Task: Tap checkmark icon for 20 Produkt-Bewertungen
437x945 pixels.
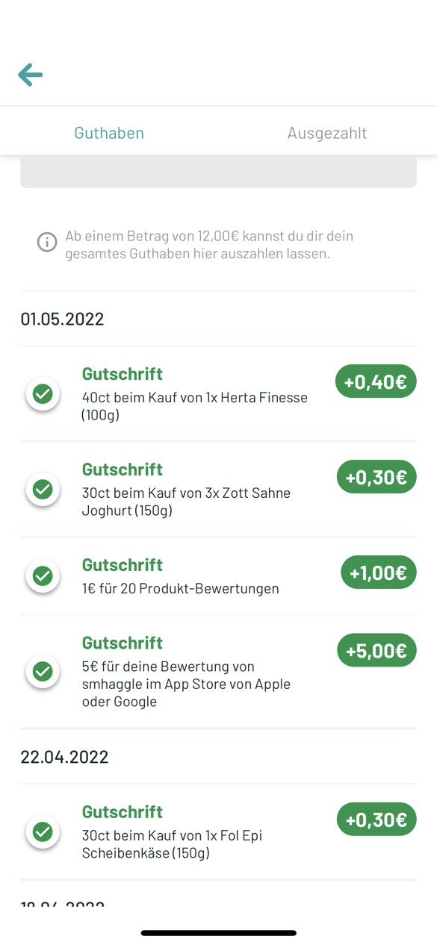Action: 43,576
